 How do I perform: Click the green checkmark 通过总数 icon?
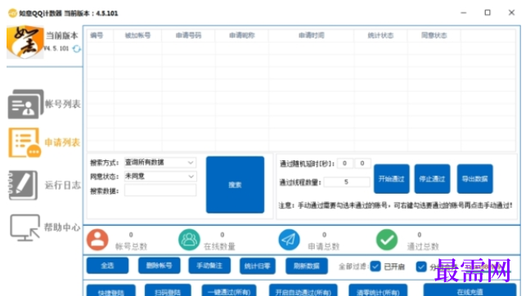386,240
